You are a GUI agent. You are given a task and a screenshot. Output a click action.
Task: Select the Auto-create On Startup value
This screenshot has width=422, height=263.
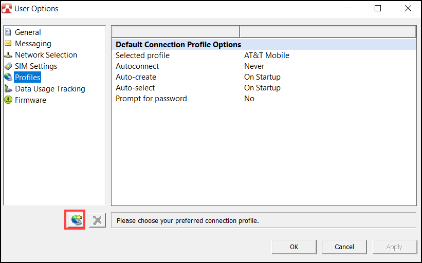262,77
